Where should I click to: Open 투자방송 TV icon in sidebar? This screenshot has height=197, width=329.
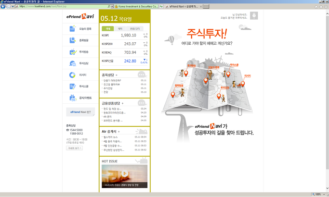73,51
